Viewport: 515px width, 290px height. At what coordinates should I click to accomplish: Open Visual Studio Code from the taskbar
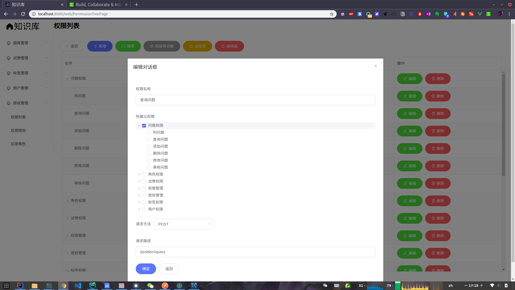78,285
